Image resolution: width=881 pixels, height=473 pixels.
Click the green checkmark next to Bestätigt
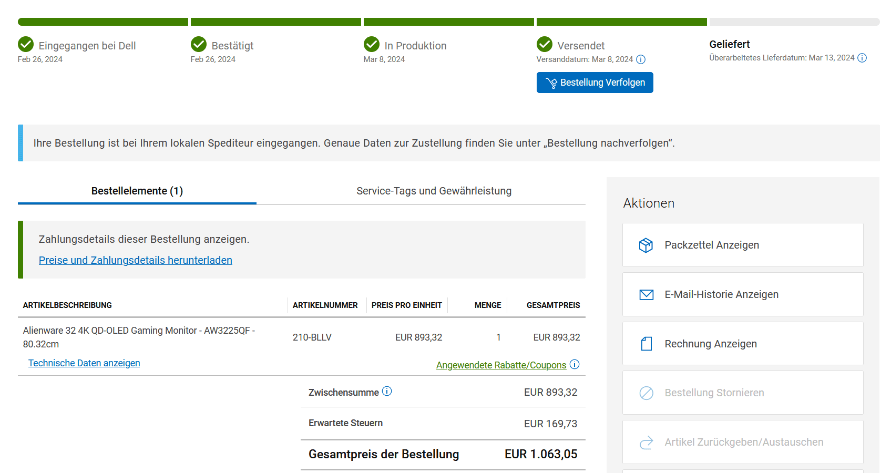pyautogui.click(x=199, y=44)
